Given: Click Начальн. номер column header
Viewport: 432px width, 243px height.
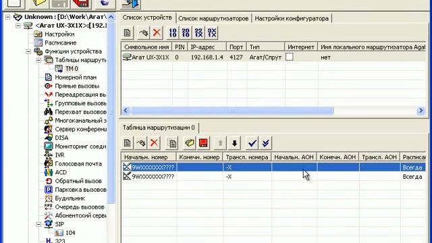Looking at the screenshot, I should (x=148, y=157).
